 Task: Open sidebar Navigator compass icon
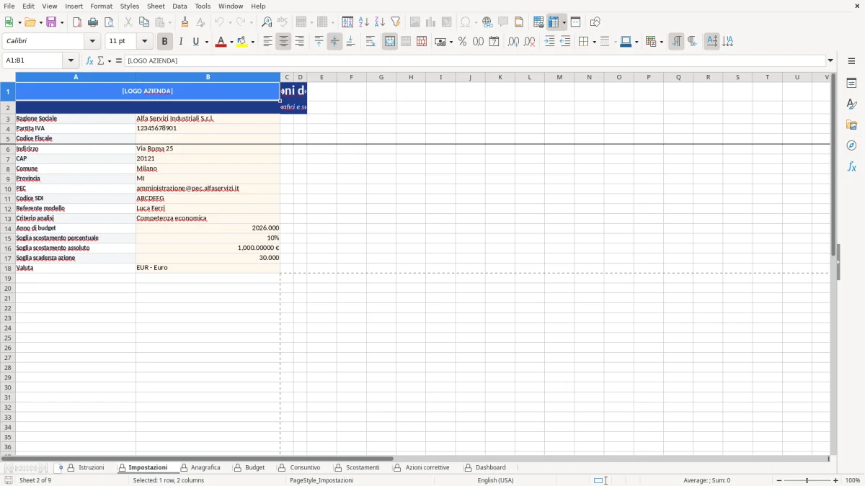pos(851,145)
